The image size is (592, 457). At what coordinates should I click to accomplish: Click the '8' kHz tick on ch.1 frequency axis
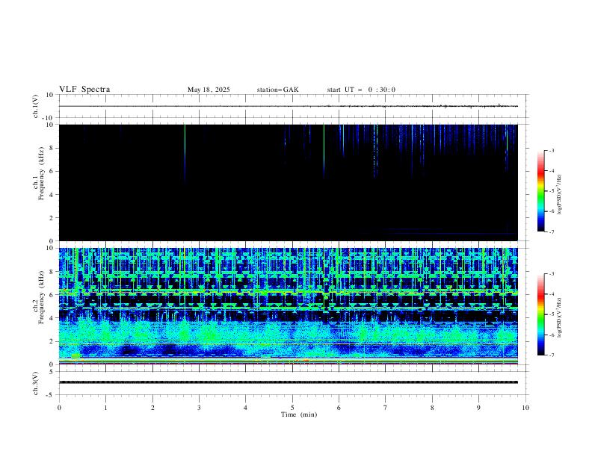(52, 148)
